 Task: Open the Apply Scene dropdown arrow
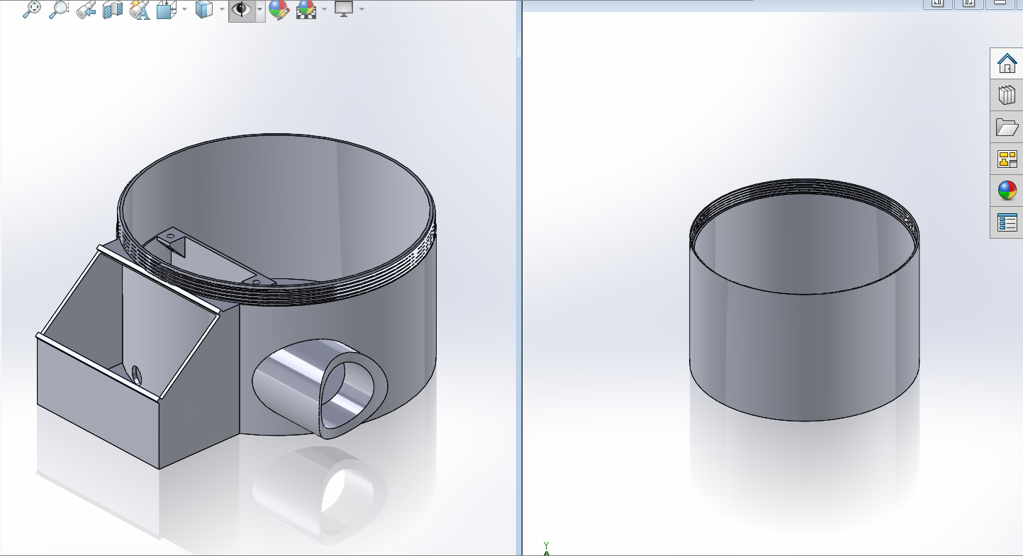point(324,9)
